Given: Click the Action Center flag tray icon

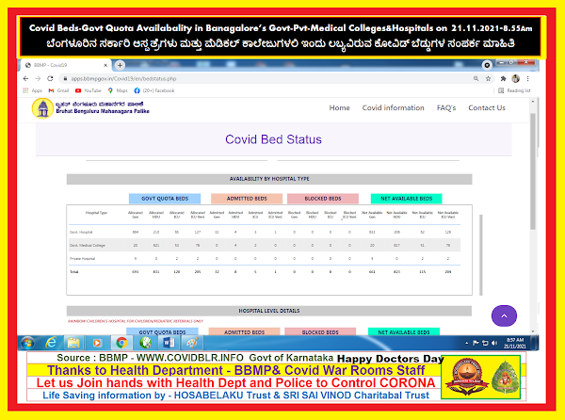Looking at the screenshot, I should coord(476,343).
